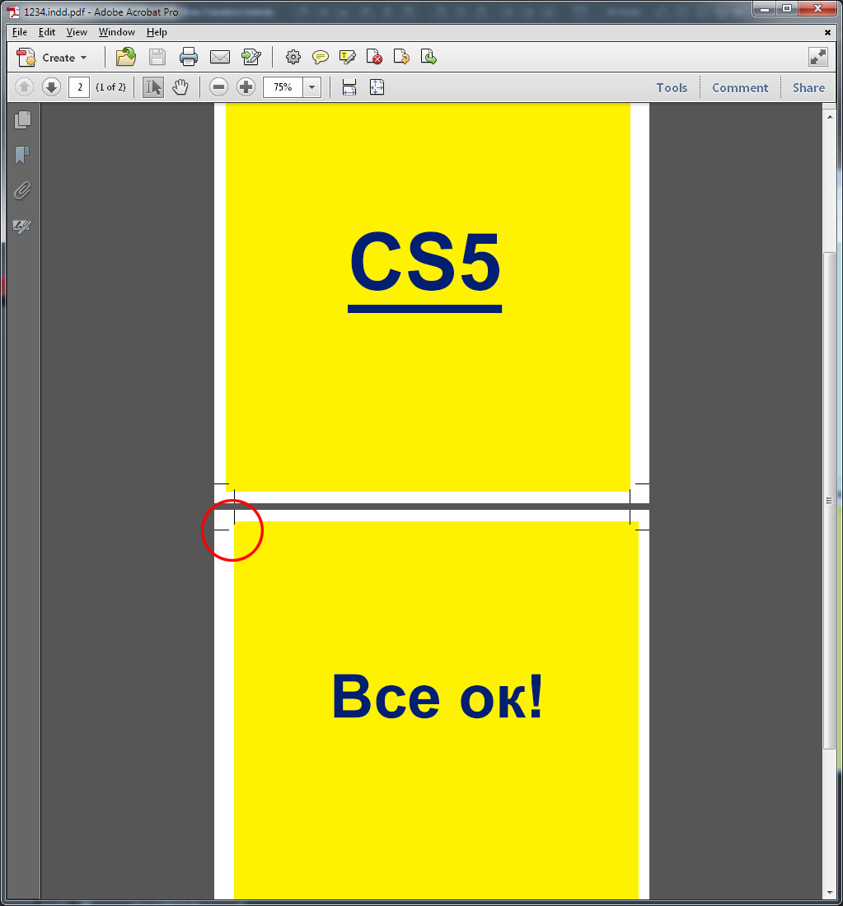Close the document with menu bar X
Viewport: 843px width, 906px height.
pos(827,32)
